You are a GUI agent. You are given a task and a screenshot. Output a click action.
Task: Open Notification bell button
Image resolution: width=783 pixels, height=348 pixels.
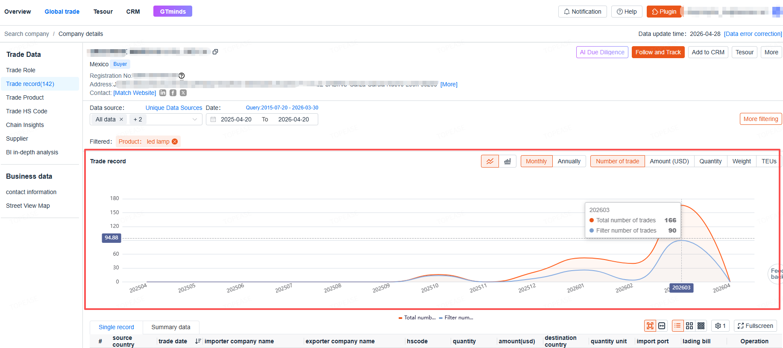(x=583, y=12)
